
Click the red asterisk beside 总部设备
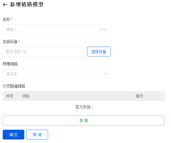point(19,42)
